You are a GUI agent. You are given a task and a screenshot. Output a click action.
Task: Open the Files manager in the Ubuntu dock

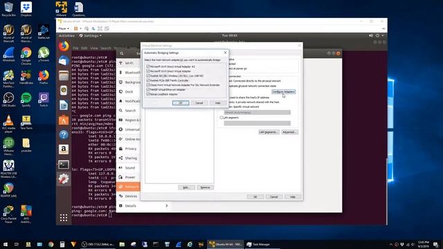click(64, 75)
